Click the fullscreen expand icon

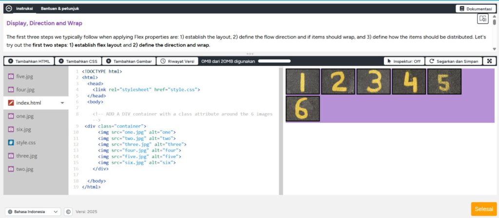tap(489, 61)
